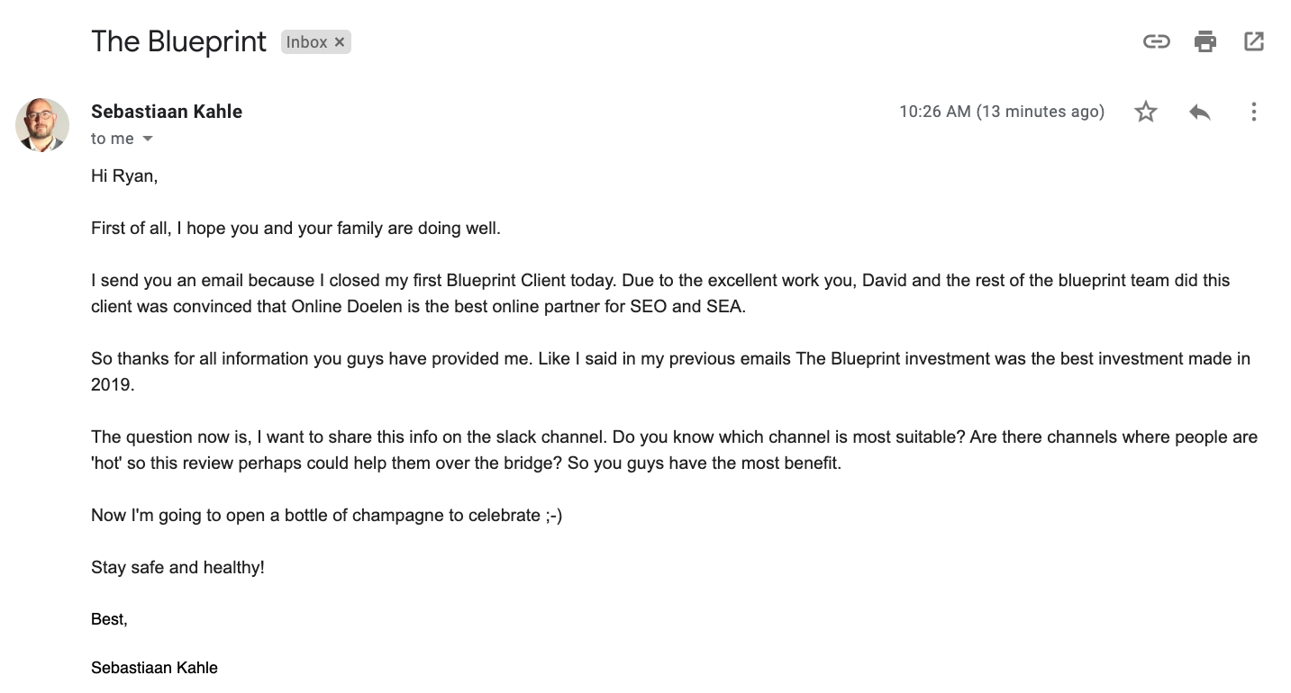Click the bold sender name Sebastiaan Kahle
Image resolution: width=1291 pixels, height=693 pixels.
[167, 112]
